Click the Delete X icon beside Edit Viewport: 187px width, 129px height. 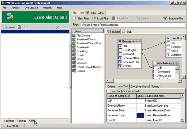click(58, 27)
